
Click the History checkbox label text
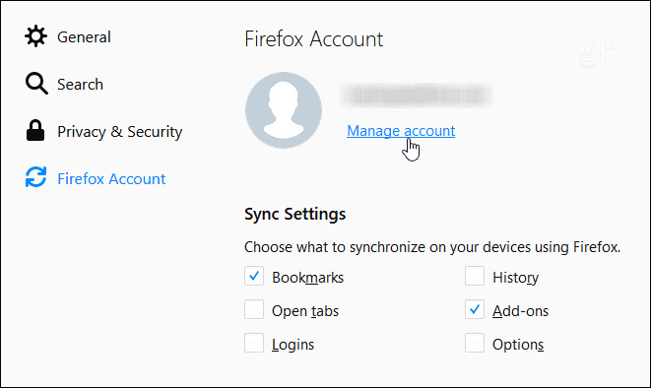pos(516,278)
